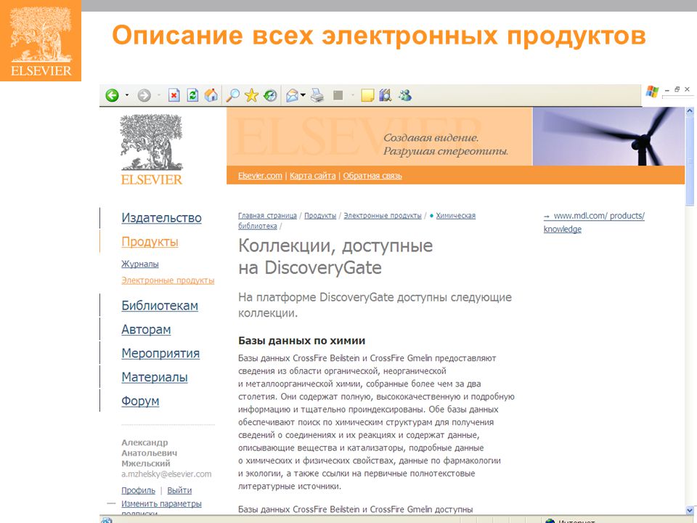Click the a.mzhelsky@elsevier.com email text

tap(167, 474)
